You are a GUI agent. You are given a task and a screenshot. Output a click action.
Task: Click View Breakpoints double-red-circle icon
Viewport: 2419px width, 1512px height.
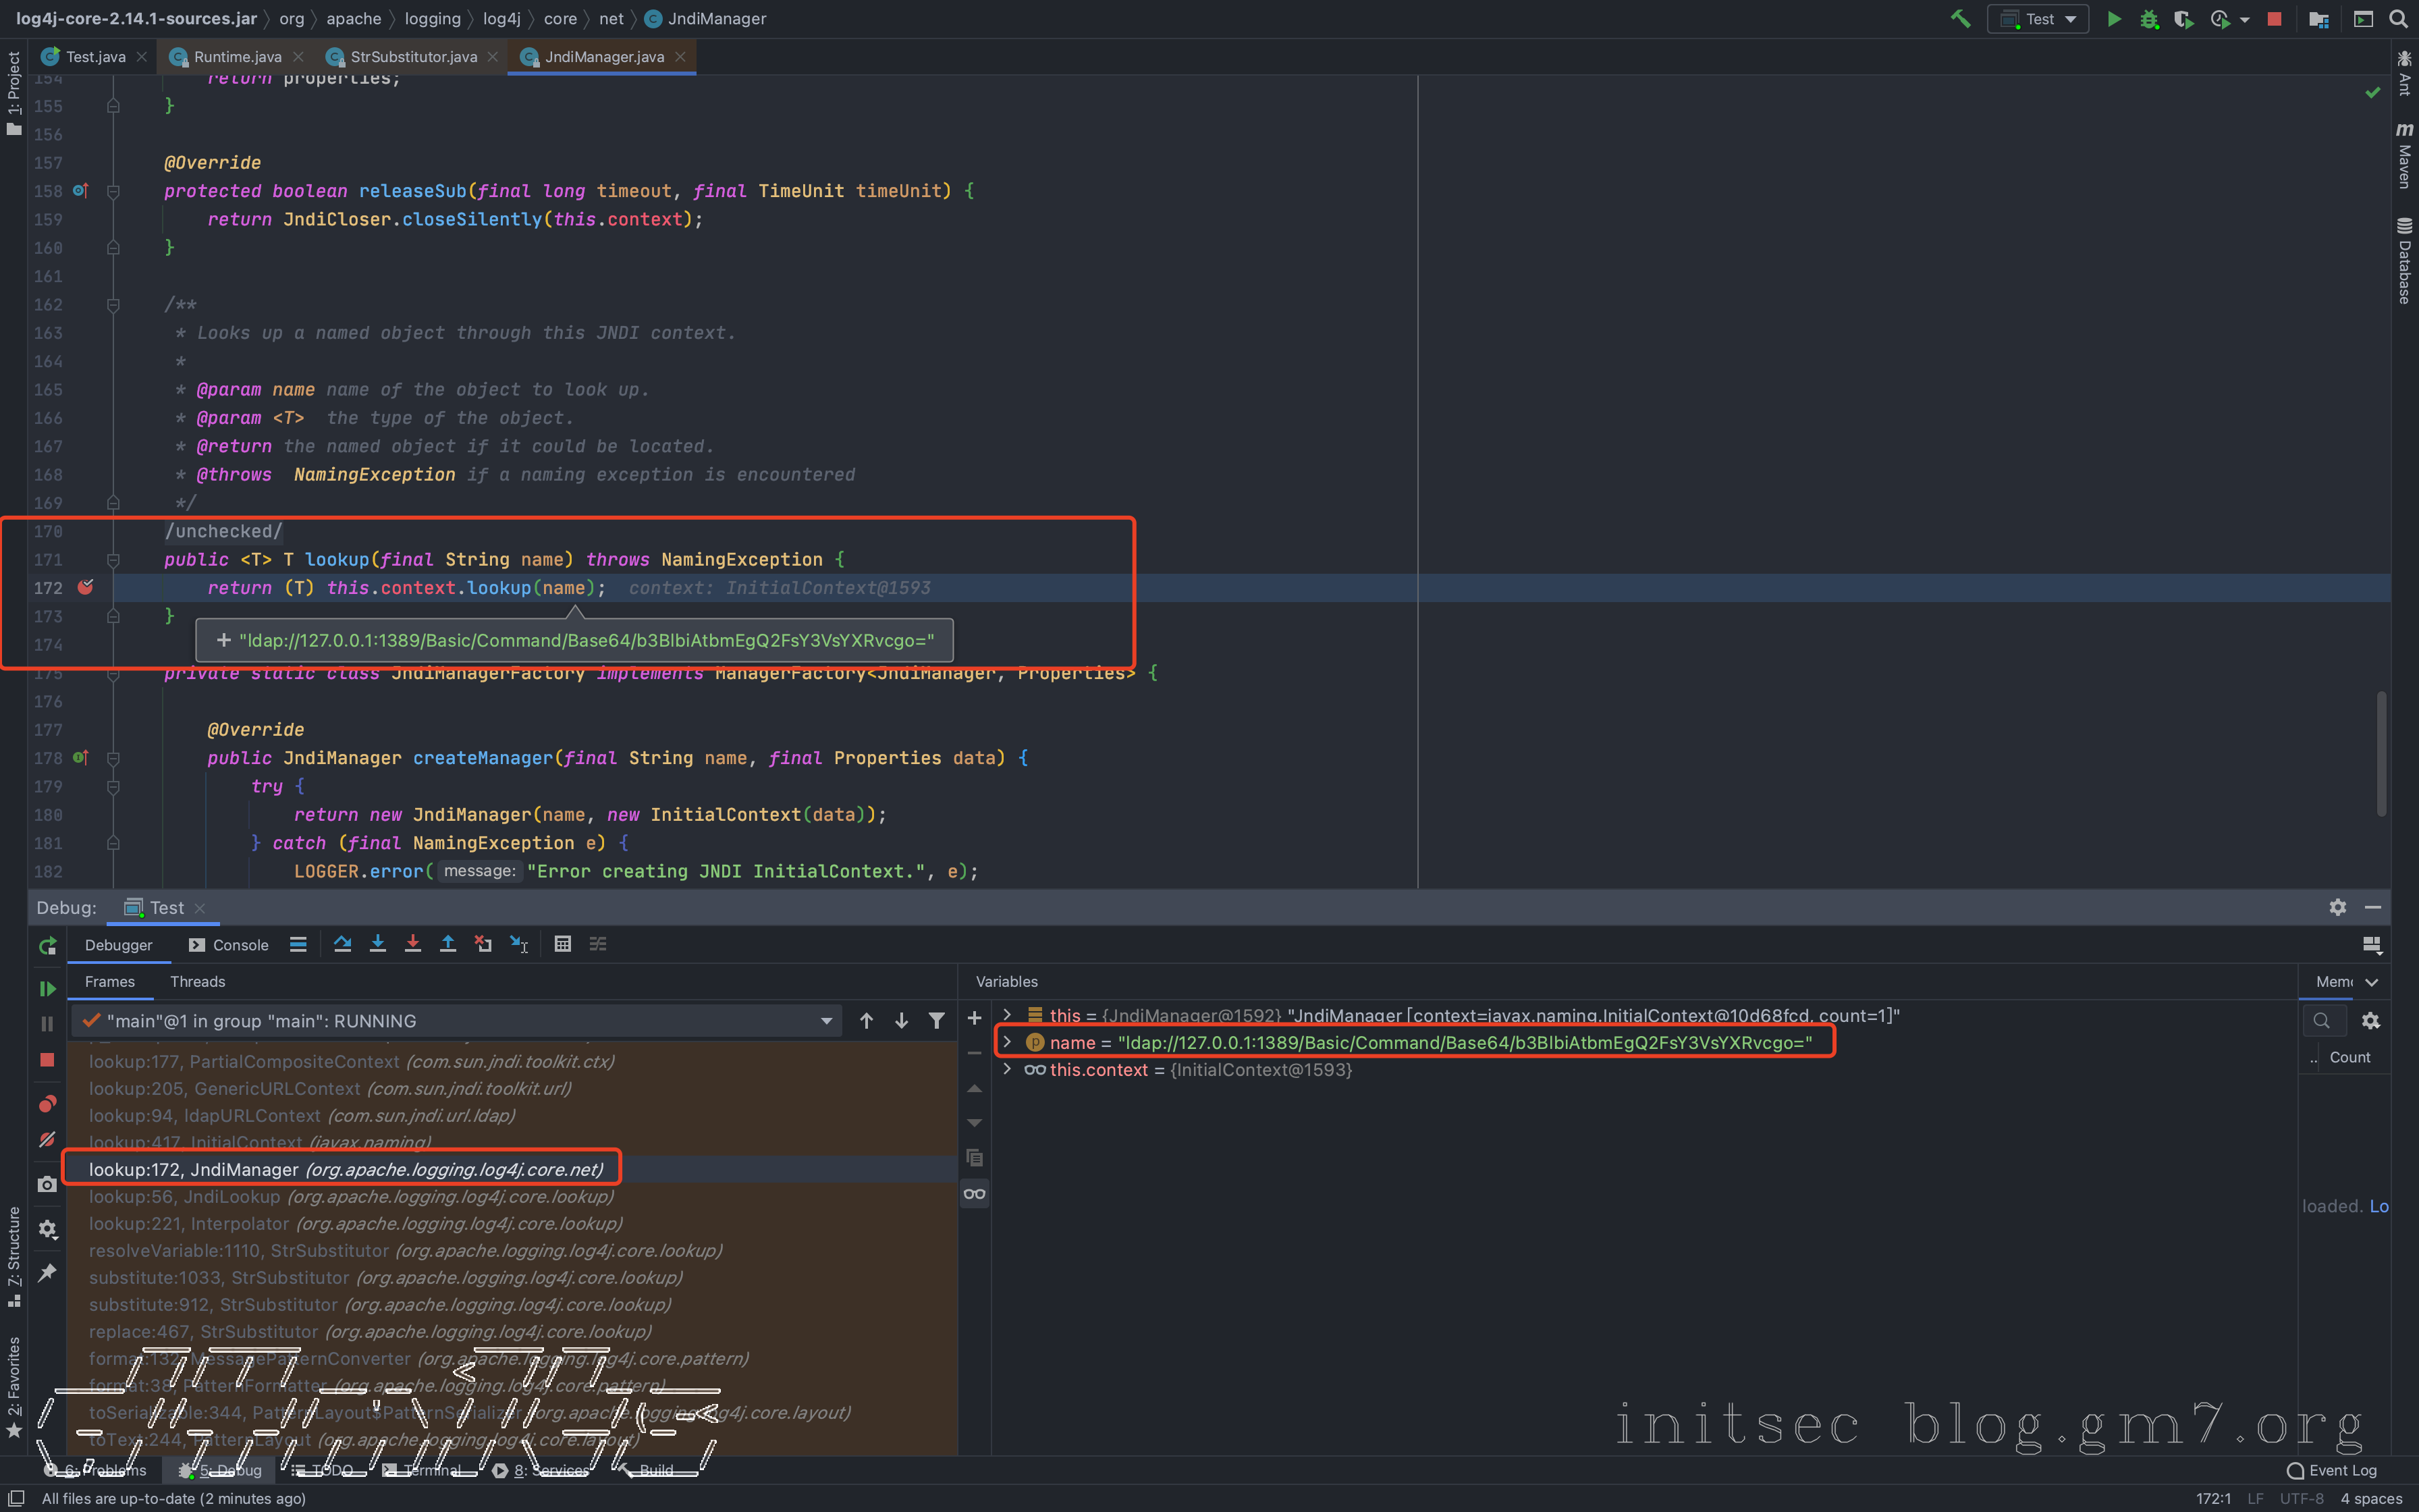tap(47, 1104)
